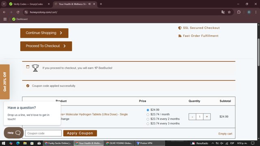Image resolution: width=260 pixels, height=146 pixels.
Task: Open the Windows Start menu
Action: click(x=4, y=143)
